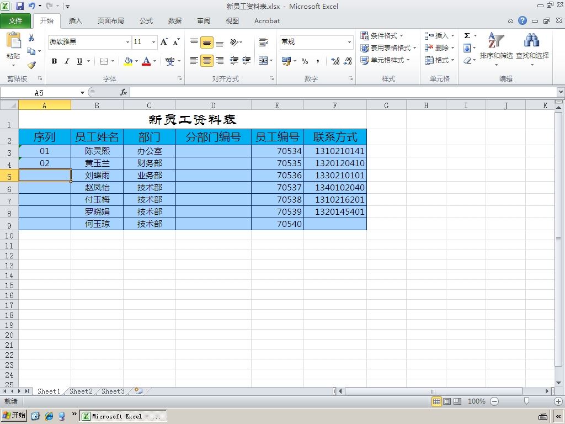Click the Cut scissors icon
Viewport: 565px width, 424px height.
[31, 37]
